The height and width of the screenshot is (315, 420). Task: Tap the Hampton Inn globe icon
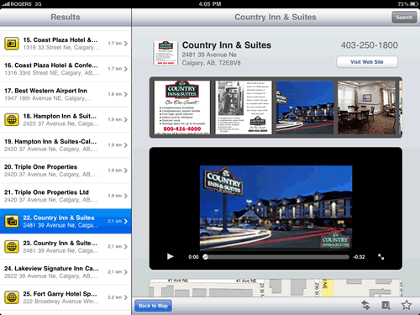tap(12, 119)
